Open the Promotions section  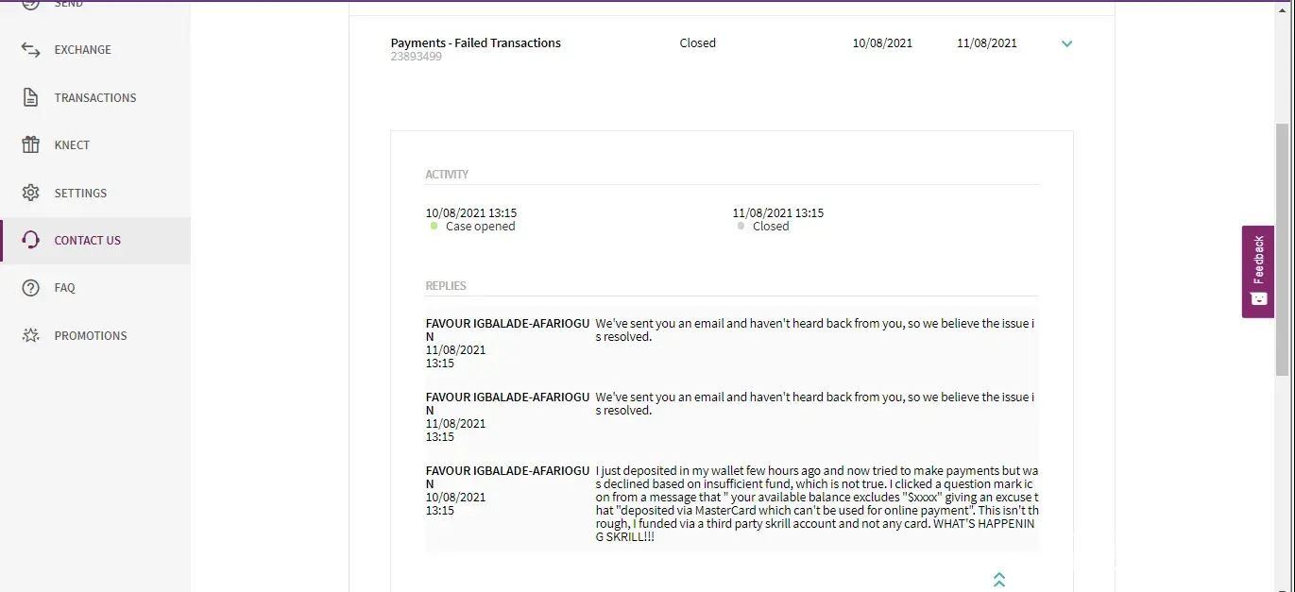tap(94, 335)
